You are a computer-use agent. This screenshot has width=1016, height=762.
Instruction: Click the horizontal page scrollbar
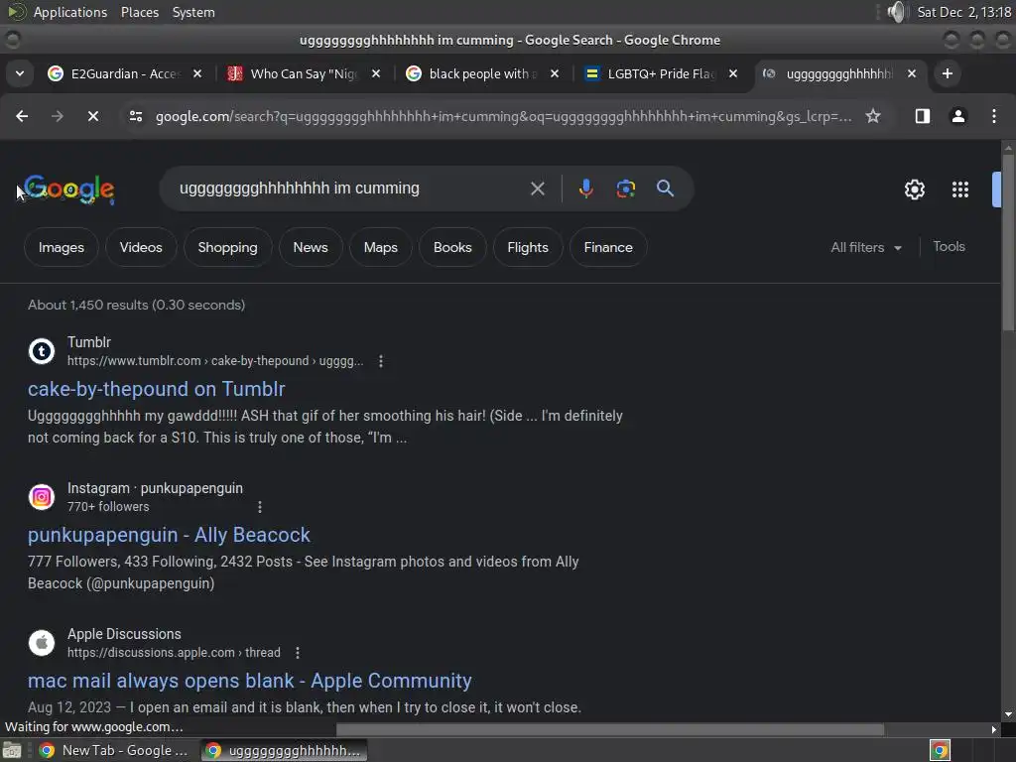(609, 729)
